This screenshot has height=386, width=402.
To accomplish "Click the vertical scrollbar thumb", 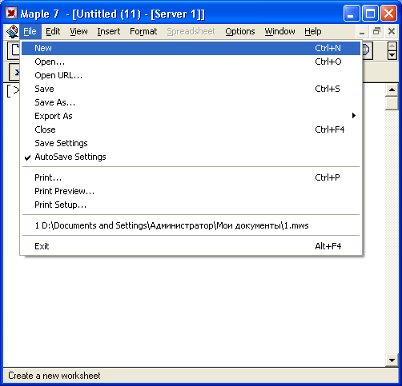I will 392,103.
